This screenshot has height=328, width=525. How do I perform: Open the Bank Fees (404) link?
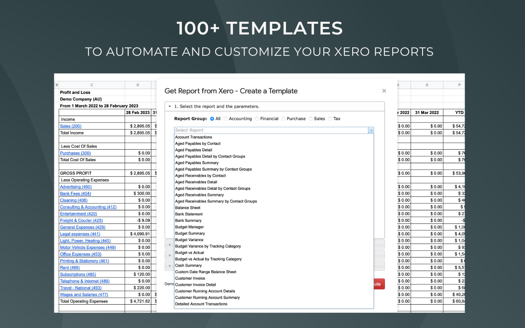pos(75,194)
